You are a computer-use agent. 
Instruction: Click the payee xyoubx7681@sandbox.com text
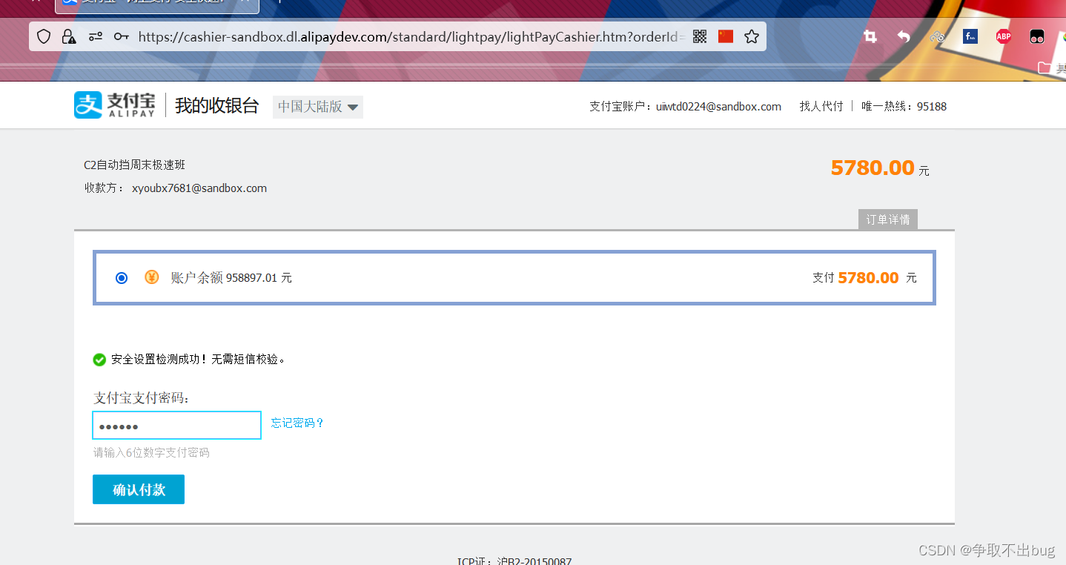coord(199,188)
